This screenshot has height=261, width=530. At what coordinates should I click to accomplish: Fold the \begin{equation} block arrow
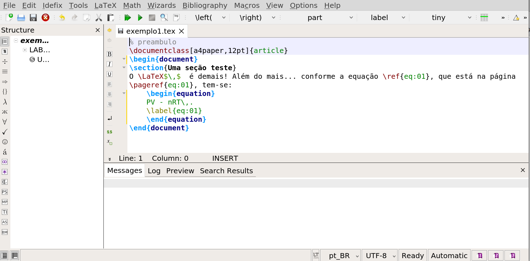coord(124,93)
